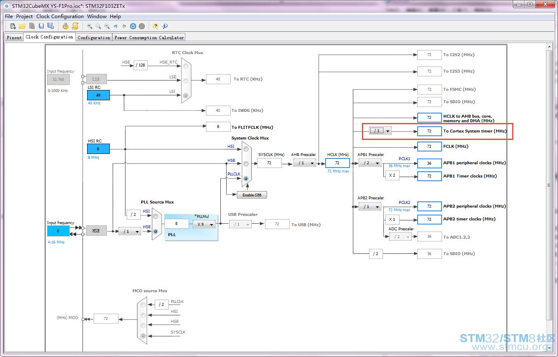Expand the AHB Prescaler dropdown
Viewport: 558px width, 357px height.
click(x=305, y=163)
